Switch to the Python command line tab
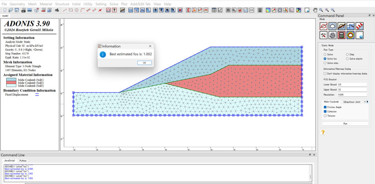375x184 pixels. tap(23, 161)
